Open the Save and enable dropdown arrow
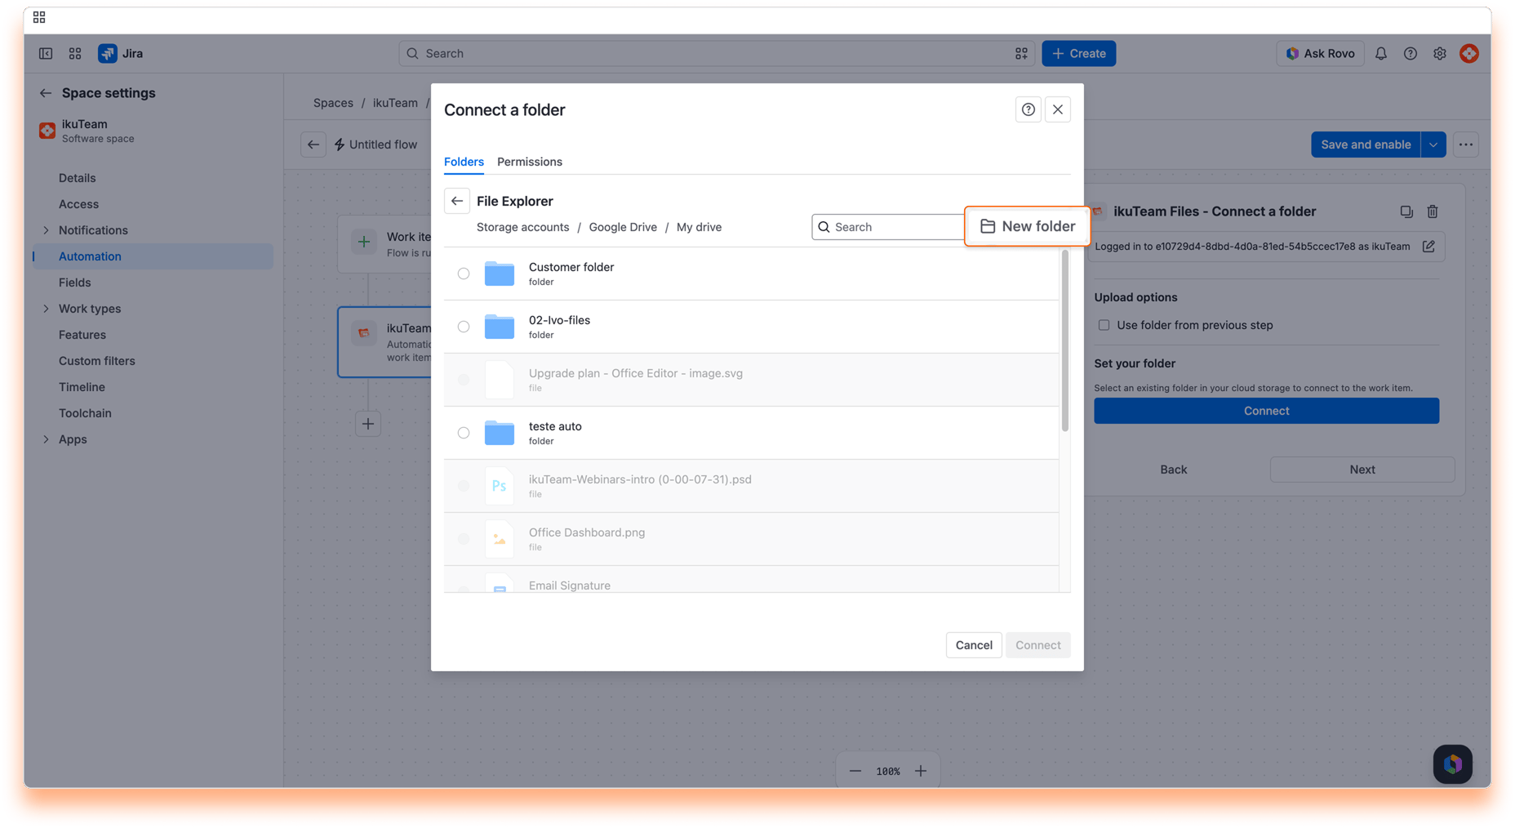 1433,145
